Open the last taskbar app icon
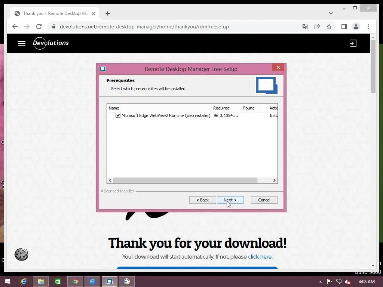This screenshot has width=383, height=287. point(126,281)
